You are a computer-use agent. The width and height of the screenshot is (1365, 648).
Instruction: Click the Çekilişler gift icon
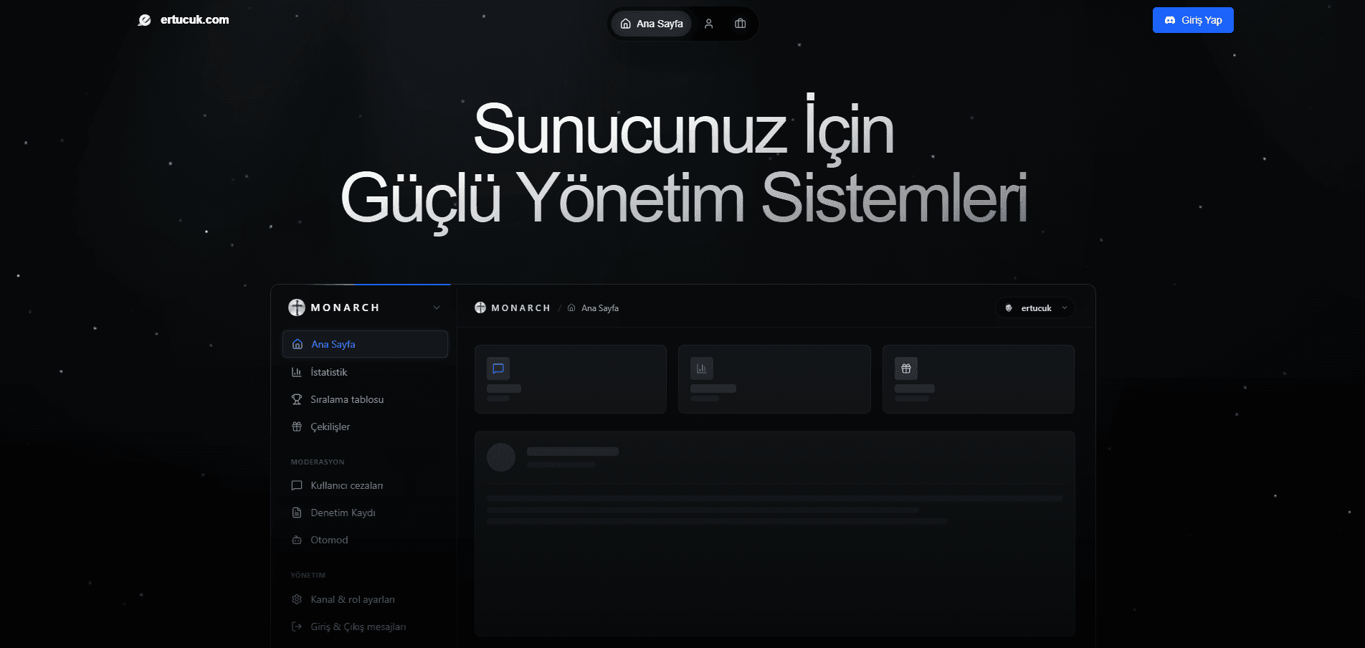tap(297, 426)
